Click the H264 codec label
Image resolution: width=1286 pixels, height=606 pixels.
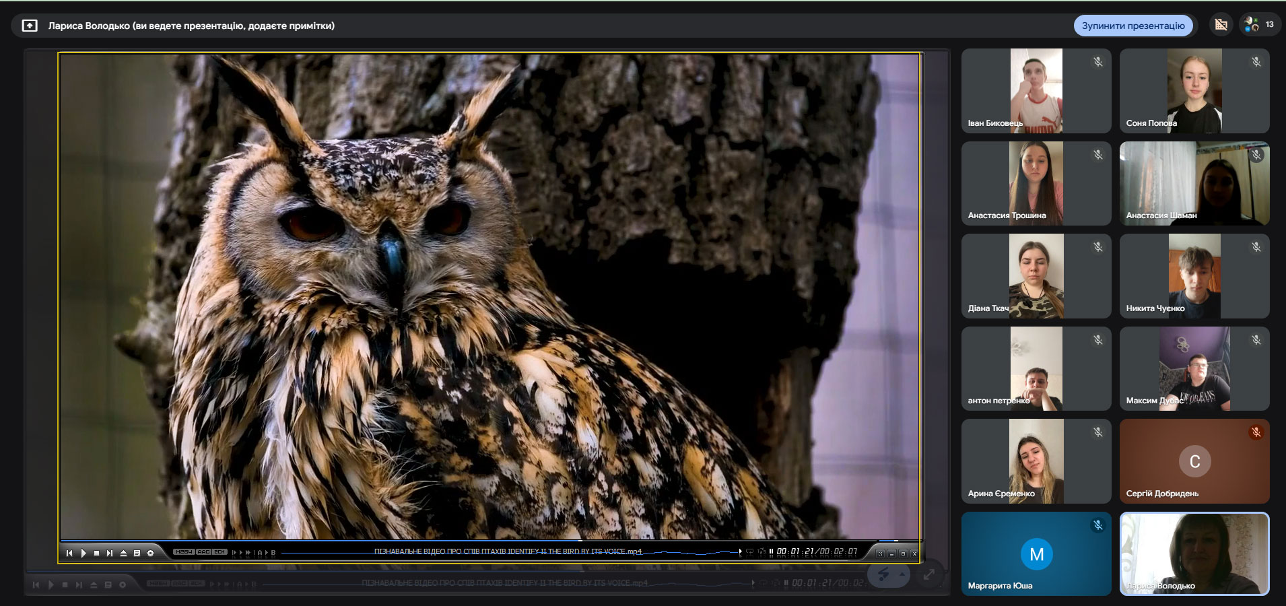coord(184,552)
